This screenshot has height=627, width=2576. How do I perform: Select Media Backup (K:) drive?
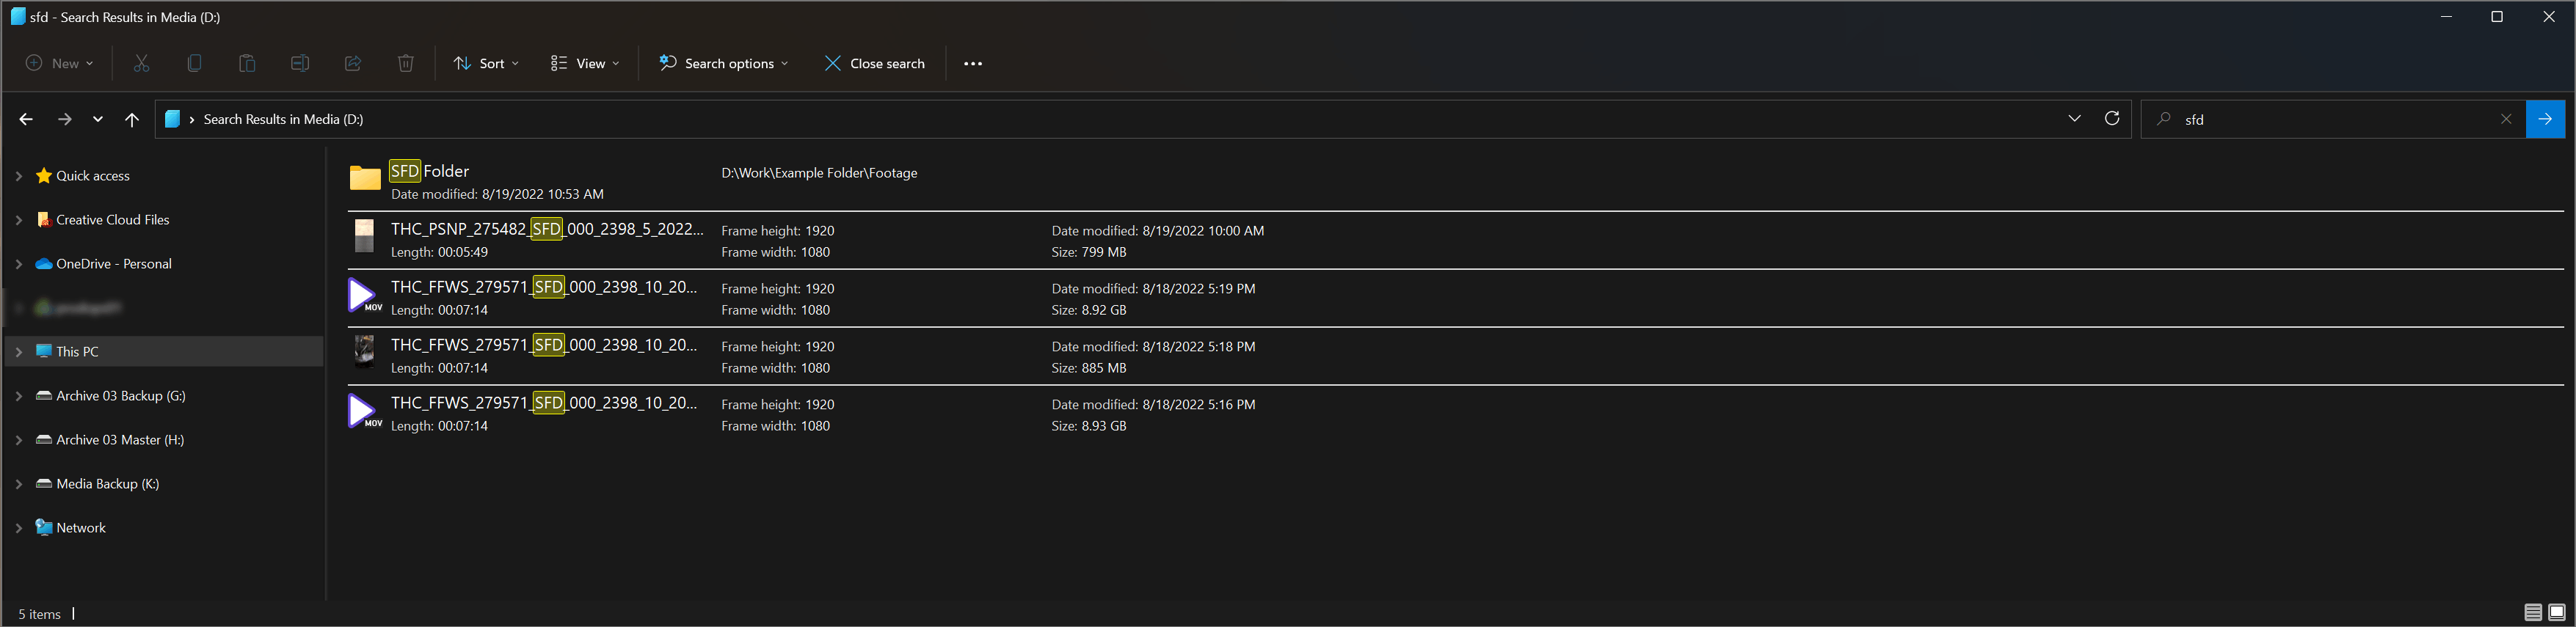coord(108,484)
